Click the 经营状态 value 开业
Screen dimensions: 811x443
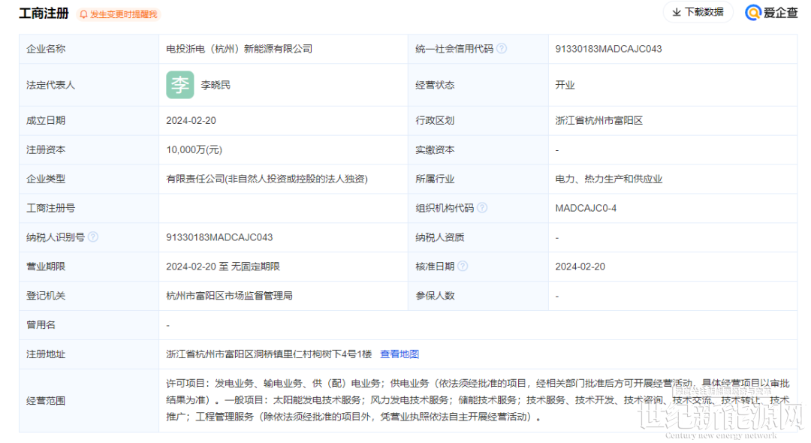[565, 85]
